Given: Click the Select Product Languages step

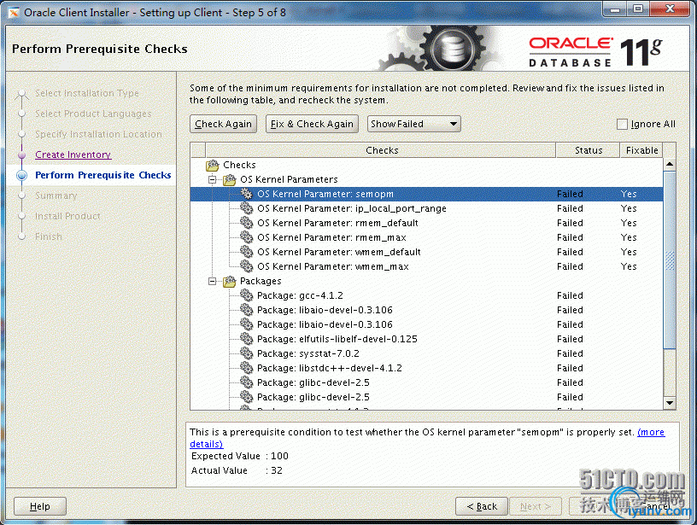Looking at the screenshot, I should 93,114.
